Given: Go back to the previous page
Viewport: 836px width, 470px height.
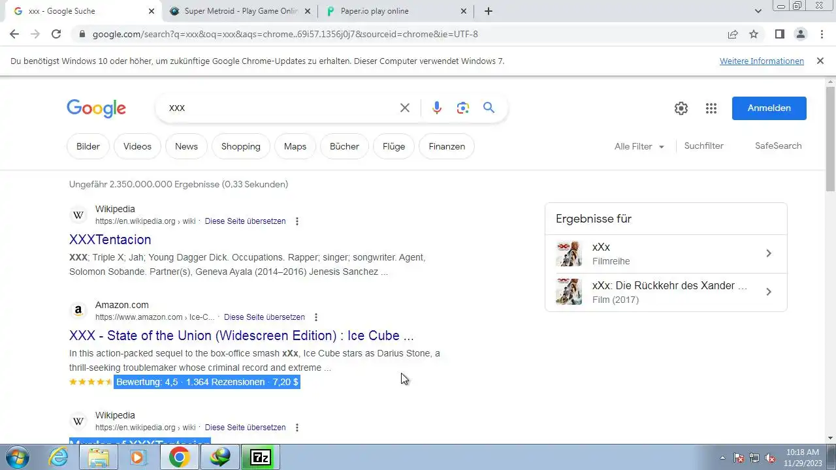Looking at the screenshot, I should (x=14, y=34).
